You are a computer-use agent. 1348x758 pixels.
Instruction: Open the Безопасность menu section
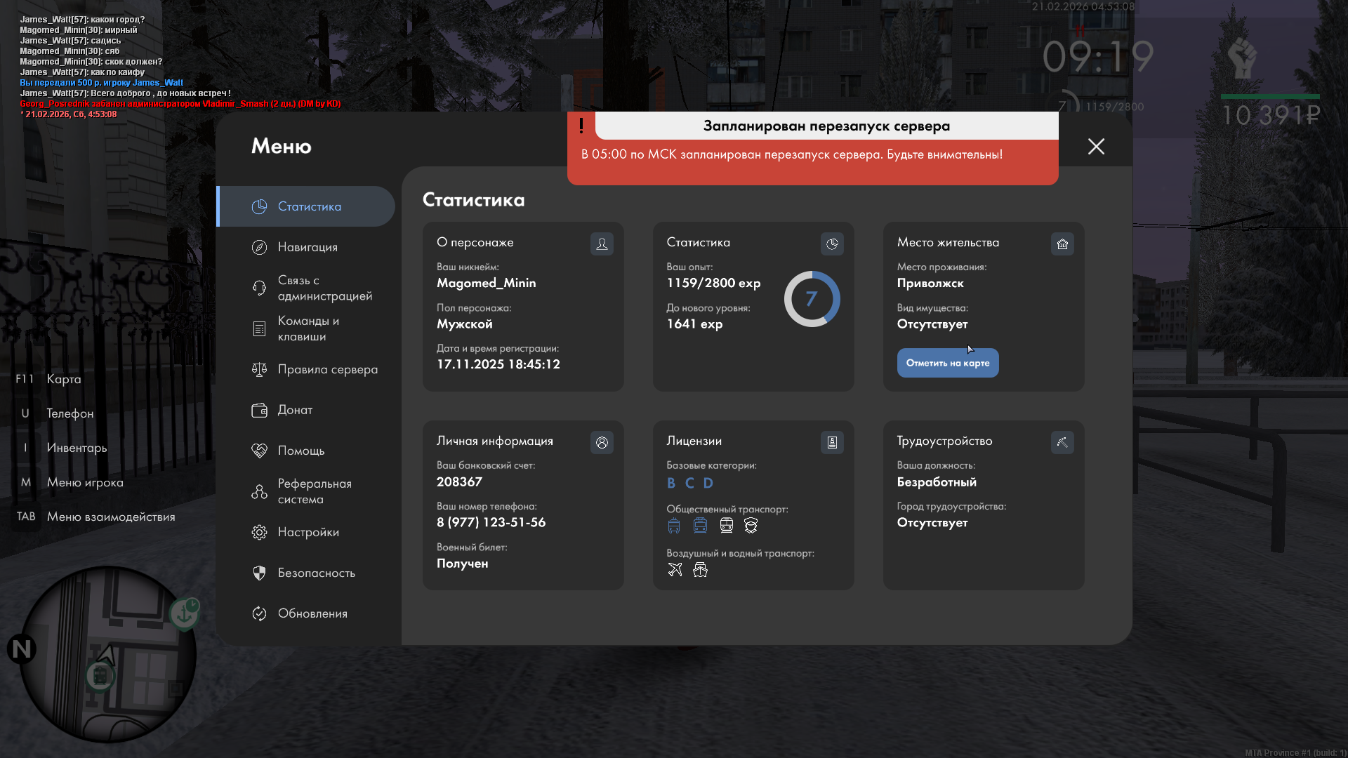316,573
